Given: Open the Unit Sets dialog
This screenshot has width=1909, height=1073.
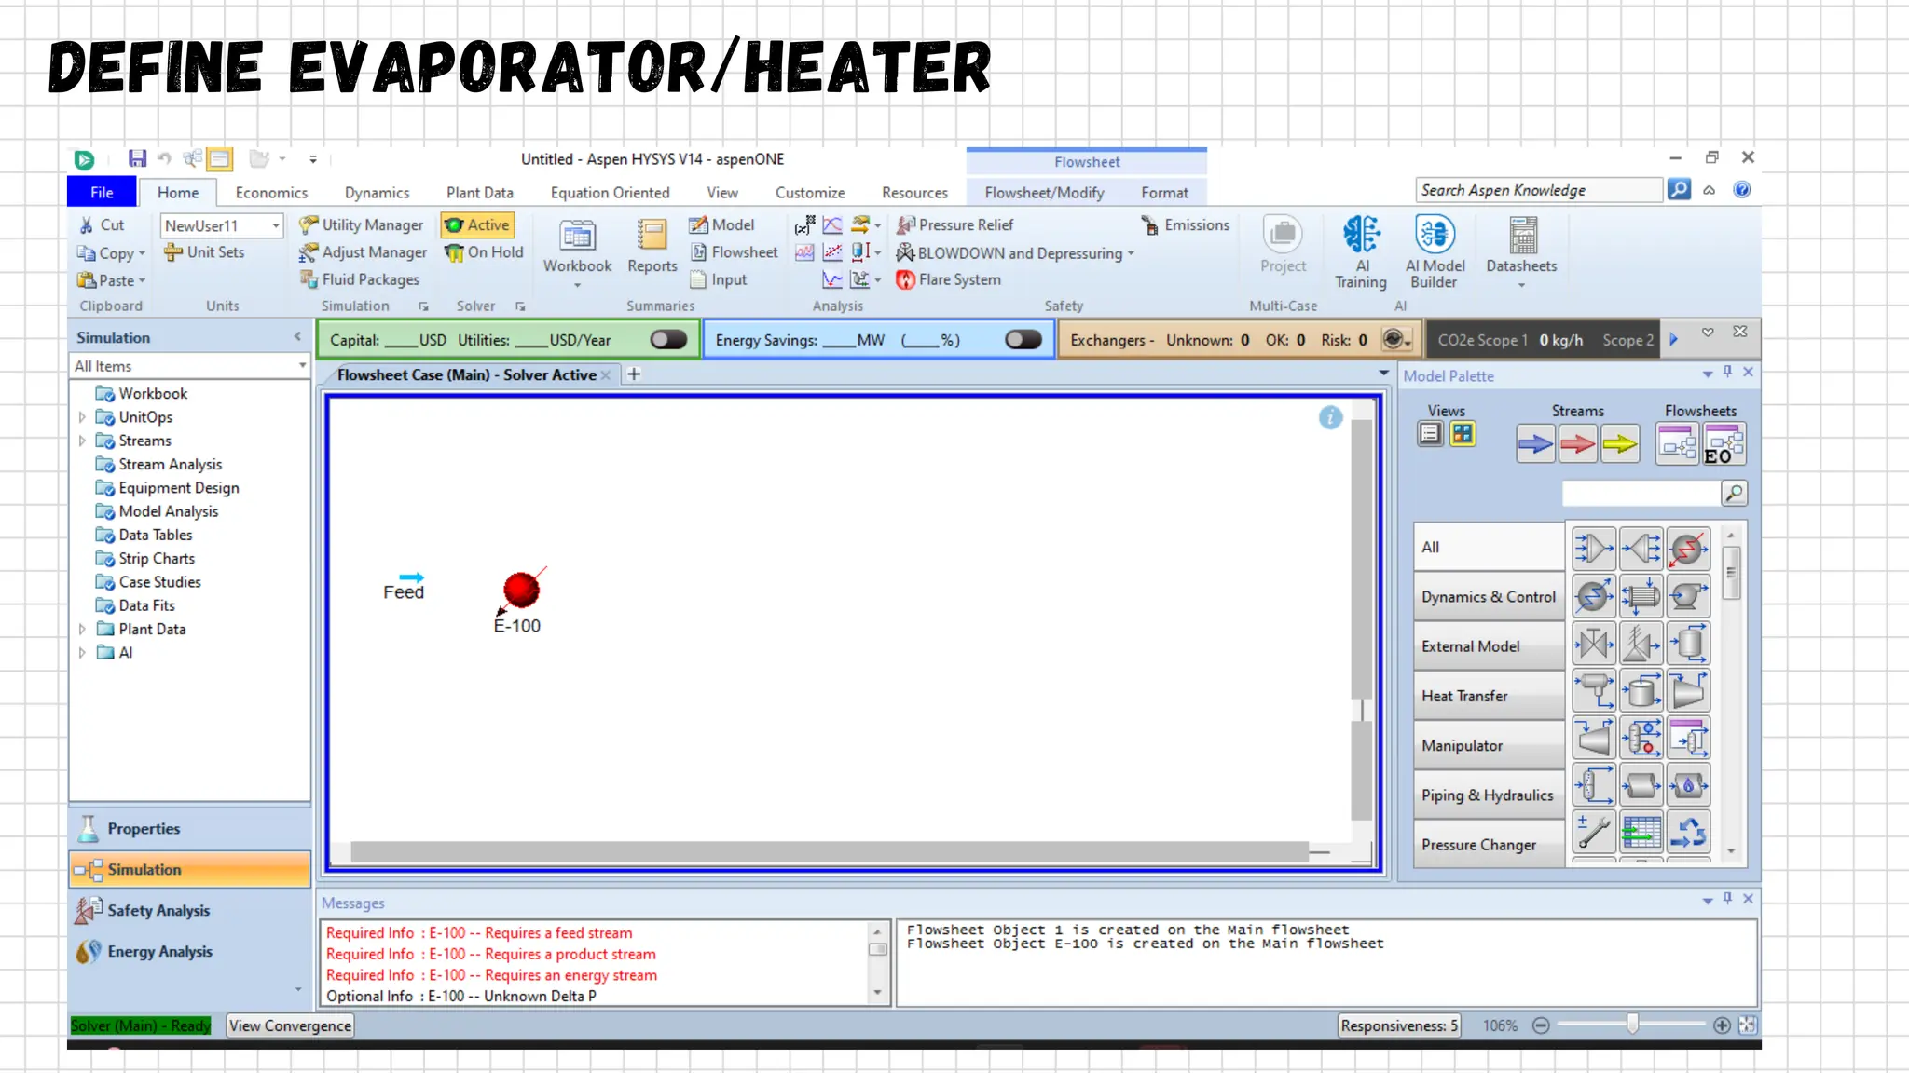Looking at the screenshot, I should pos(204,252).
